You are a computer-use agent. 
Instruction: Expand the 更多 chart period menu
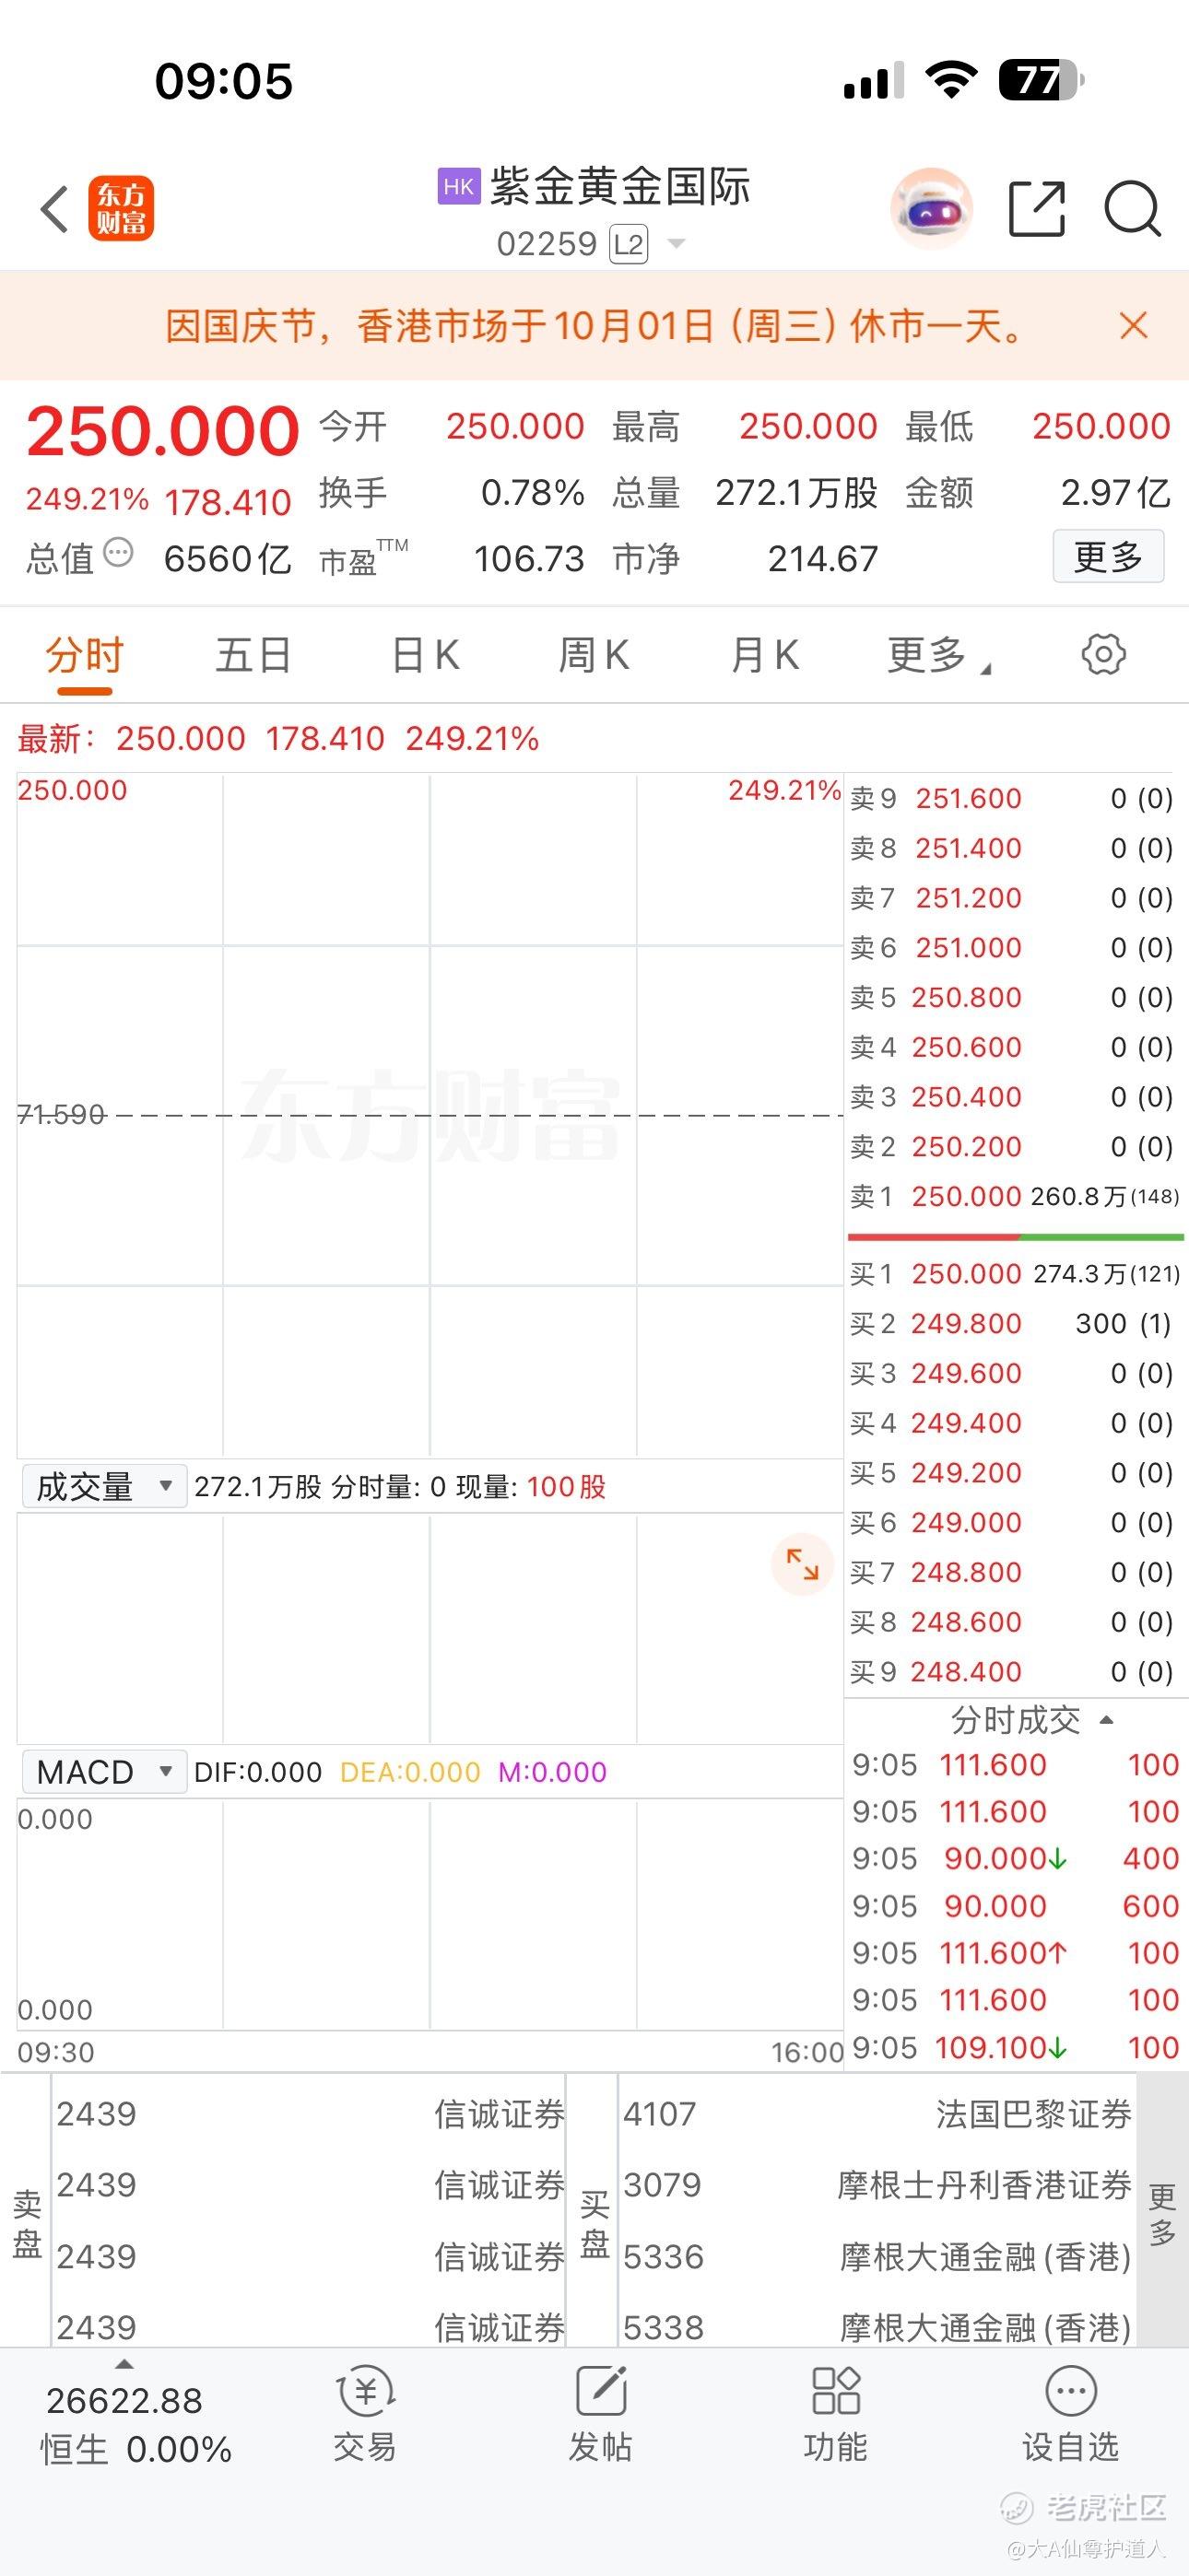(x=936, y=656)
